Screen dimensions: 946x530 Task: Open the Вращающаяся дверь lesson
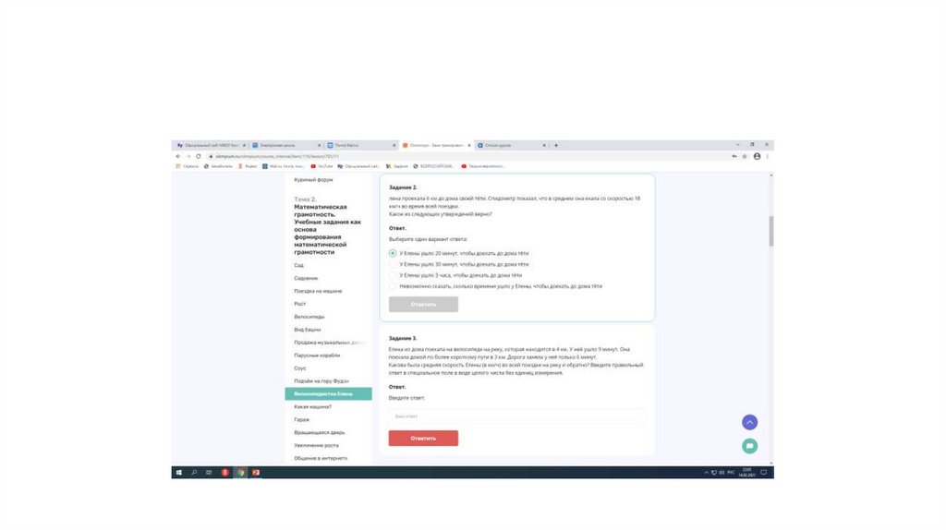pos(319,432)
